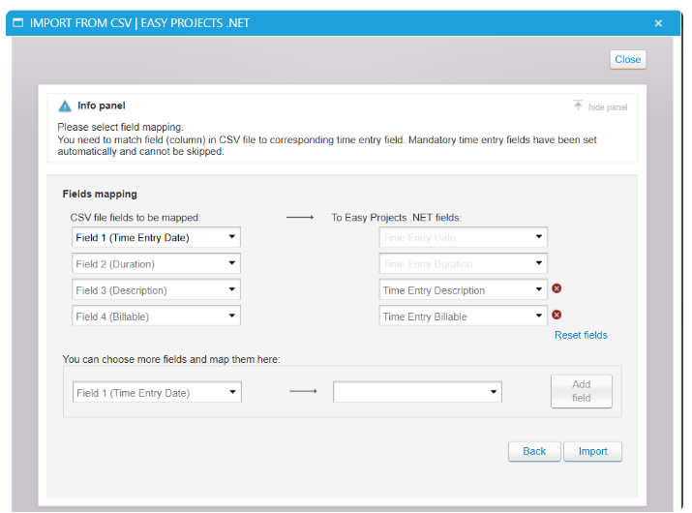
Task: Click the Info panel title
Action: [x=102, y=106]
